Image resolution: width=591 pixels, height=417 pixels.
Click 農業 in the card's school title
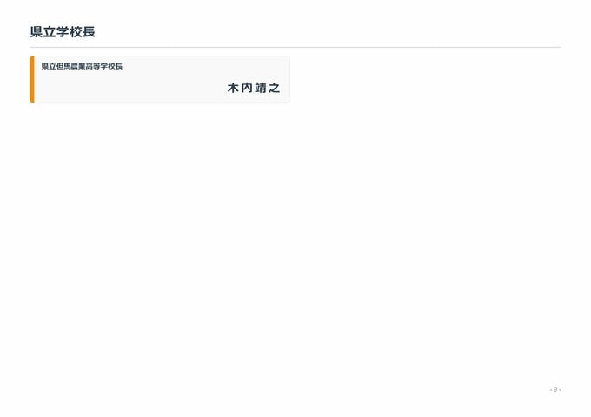tap(78, 66)
